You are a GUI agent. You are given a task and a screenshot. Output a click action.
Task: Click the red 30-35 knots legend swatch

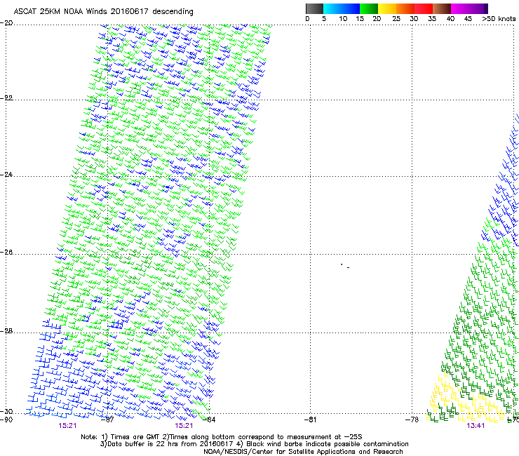tap(424, 8)
